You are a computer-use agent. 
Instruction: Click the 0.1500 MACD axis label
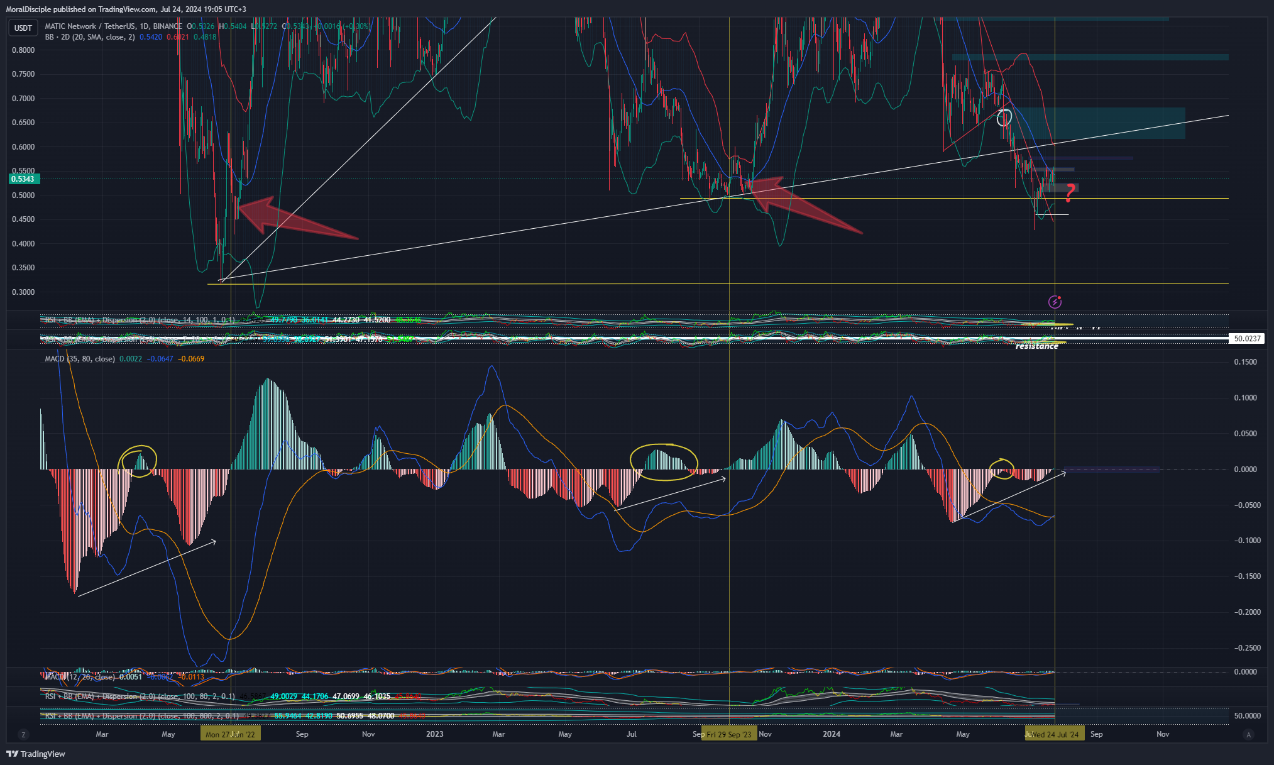[x=1245, y=362]
